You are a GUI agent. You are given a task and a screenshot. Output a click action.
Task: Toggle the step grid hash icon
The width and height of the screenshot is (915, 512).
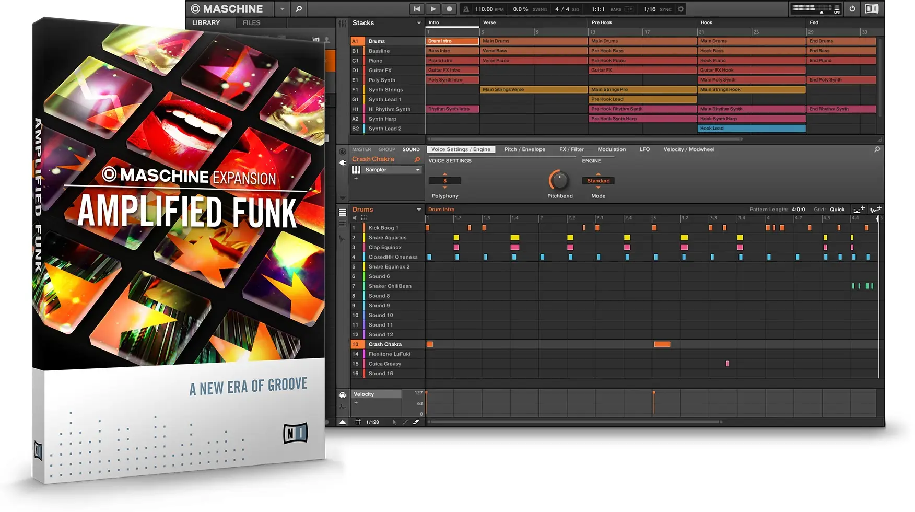(358, 422)
